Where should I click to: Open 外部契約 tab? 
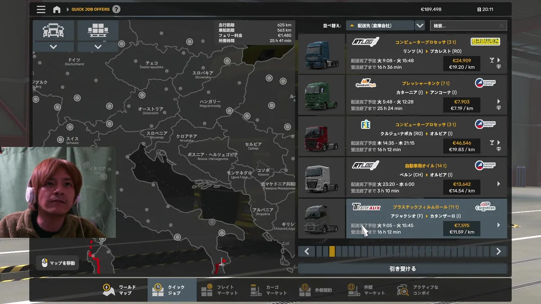click(319, 290)
